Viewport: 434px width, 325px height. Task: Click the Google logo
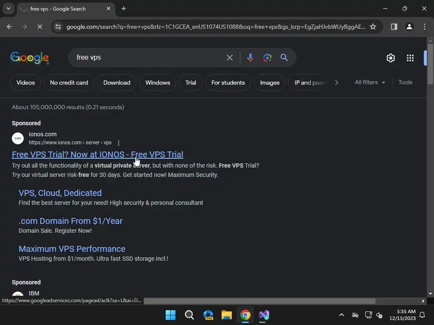[x=30, y=58]
